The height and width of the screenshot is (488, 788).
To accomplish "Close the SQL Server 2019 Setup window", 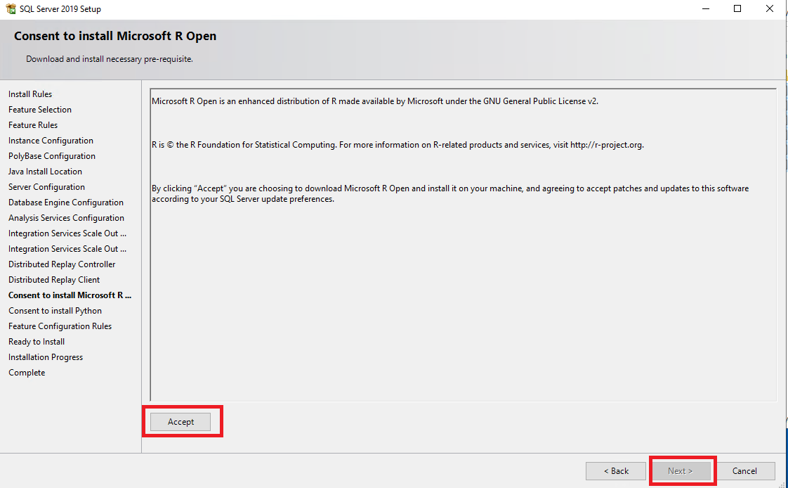I will tap(770, 8).
